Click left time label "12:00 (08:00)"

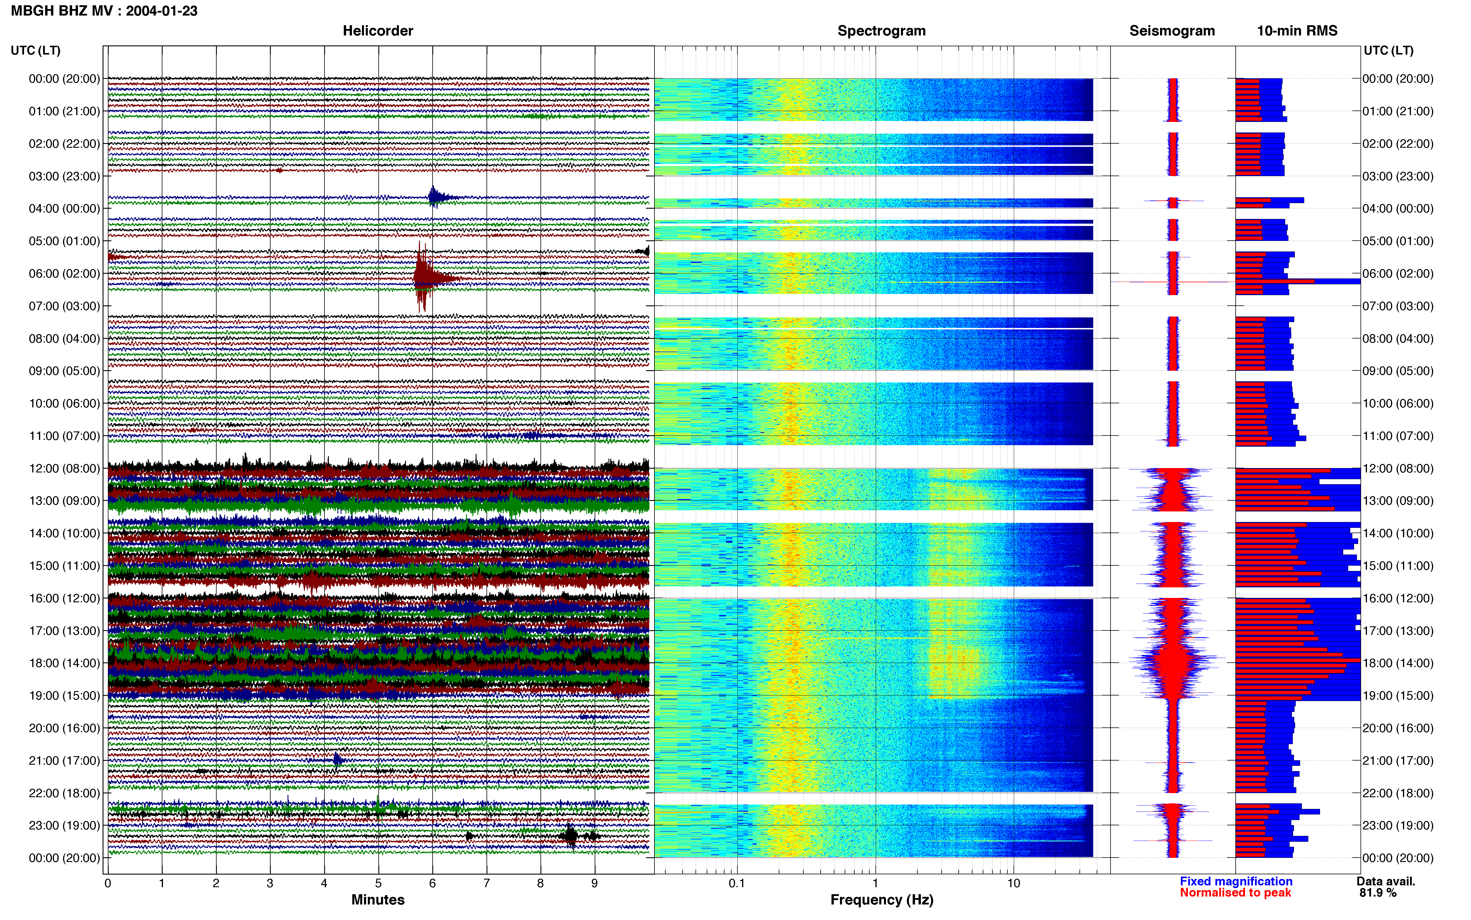pos(64,469)
